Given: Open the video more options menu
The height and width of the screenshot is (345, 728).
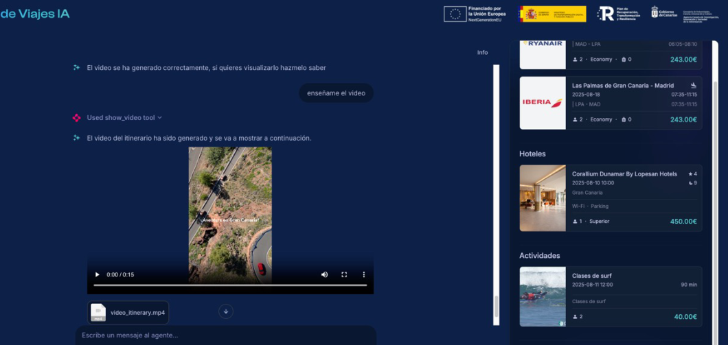Looking at the screenshot, I should pos(363,274).
